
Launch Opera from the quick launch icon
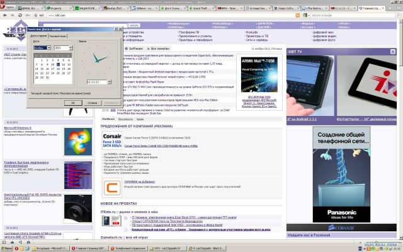[x=16, y=248]
